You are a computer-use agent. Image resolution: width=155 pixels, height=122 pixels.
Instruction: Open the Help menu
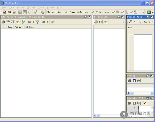[59, 7]
